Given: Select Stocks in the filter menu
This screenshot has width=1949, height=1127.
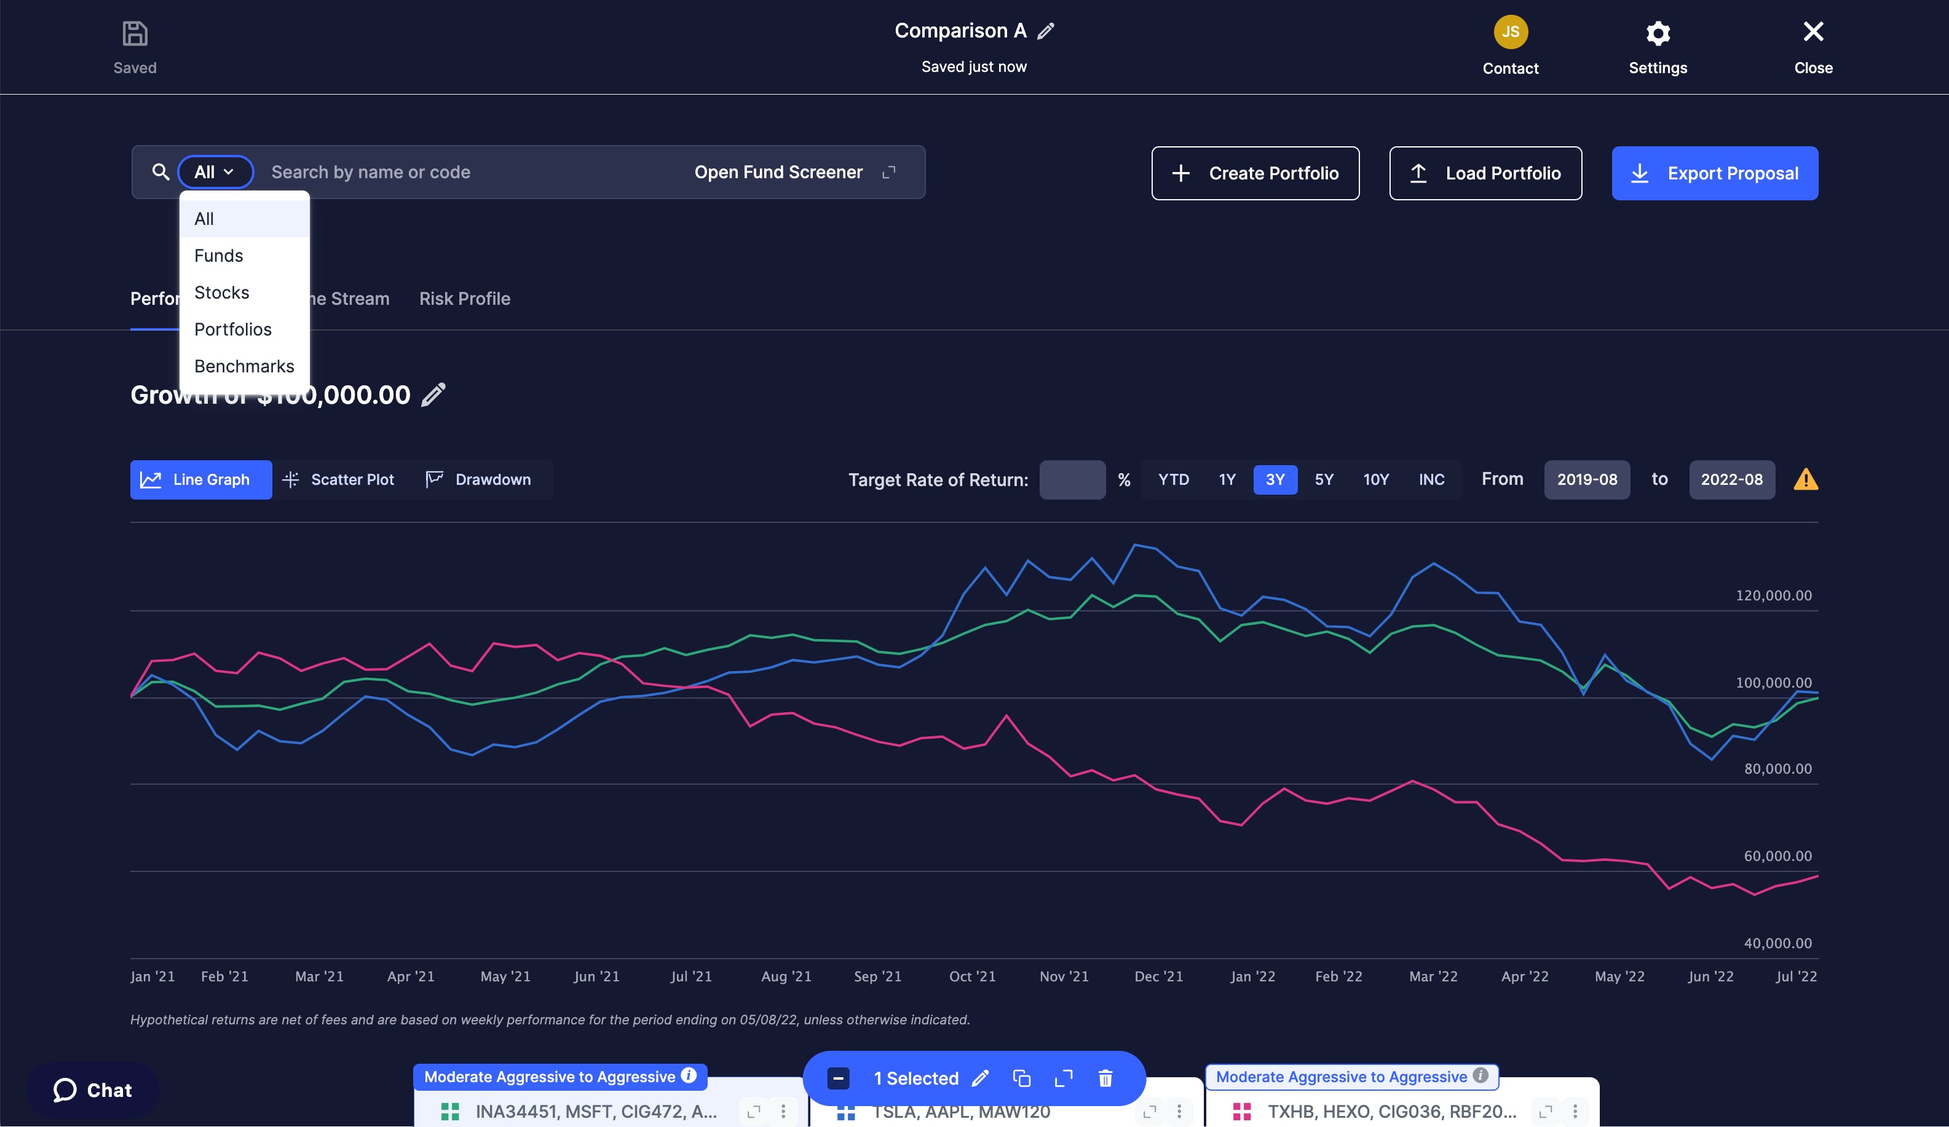Looking at the screenshot, I should pyautogui.click(x=221, y=292).
